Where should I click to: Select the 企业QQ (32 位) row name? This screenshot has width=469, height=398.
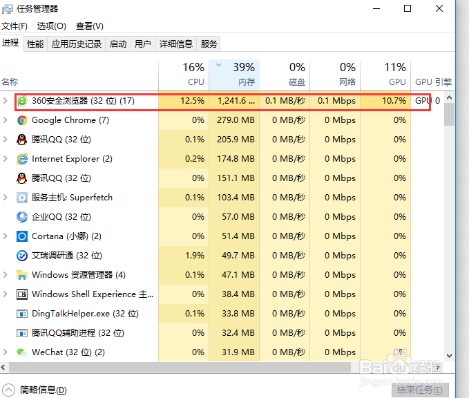tap(61, 217)
